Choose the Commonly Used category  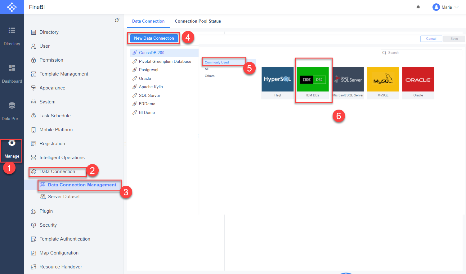coord(217,62)
